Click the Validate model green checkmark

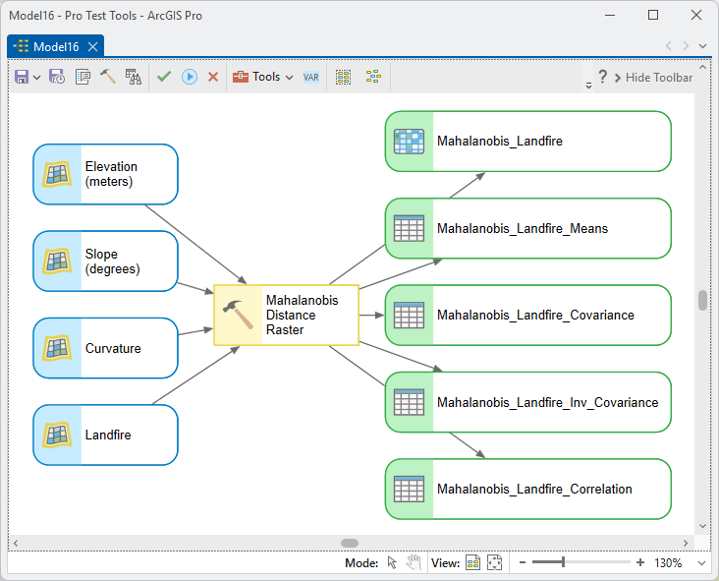(x=164, y=77)
